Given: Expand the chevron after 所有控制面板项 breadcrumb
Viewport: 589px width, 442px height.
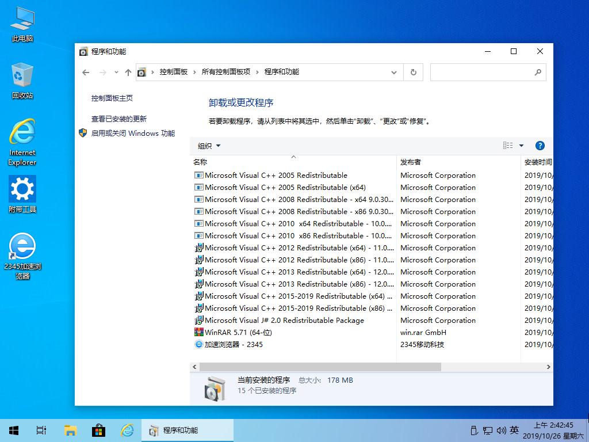Looking at the screenshot, I should click(257, 72).
